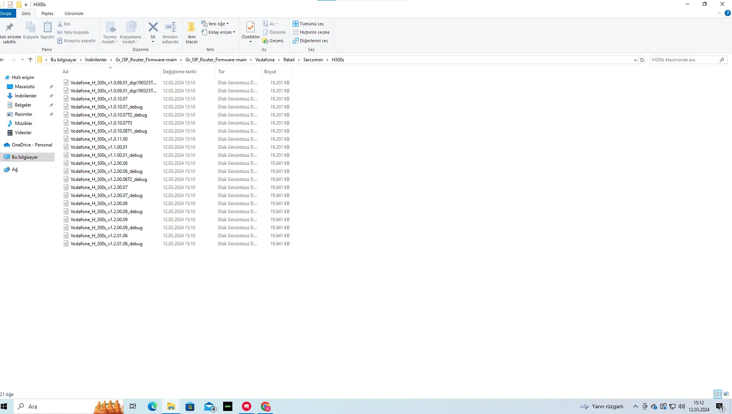Click Düzenle in the Aç group

(274, 32)
